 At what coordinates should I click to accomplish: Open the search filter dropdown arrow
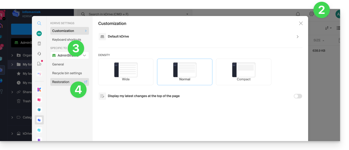point(187,14)
